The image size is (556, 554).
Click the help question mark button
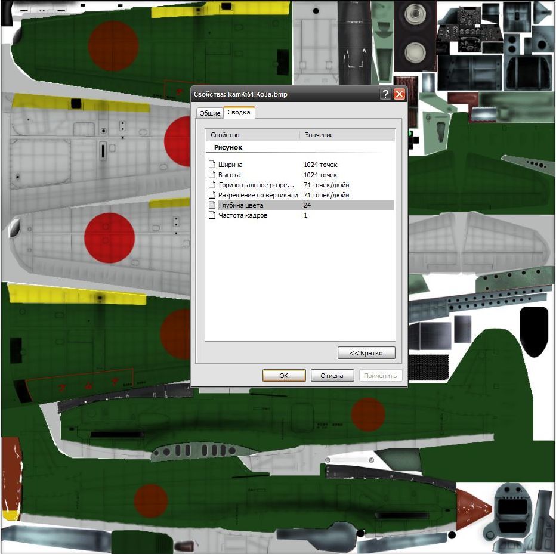[x=385, y=94]
